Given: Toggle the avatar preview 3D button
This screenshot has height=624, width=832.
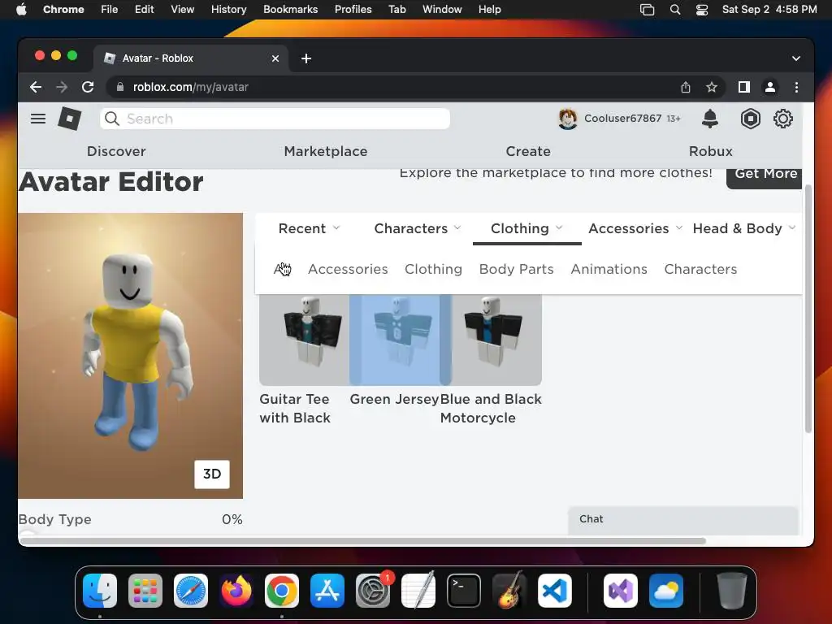Looking at the screenshot, I should point(212,474).
